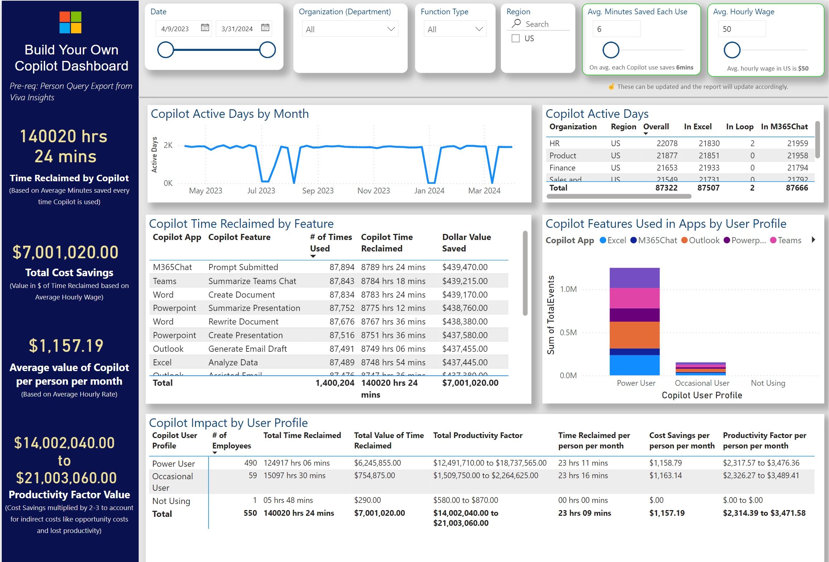Viewport: 829px width, 562px height.
Task: Click the Finance organization row
Action: (x=680, y=168)
